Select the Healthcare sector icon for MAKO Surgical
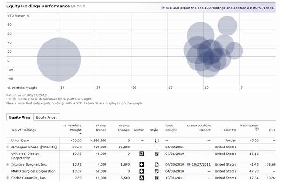The width and height of the screenshot is (282, 182). (x=141, y=171)
